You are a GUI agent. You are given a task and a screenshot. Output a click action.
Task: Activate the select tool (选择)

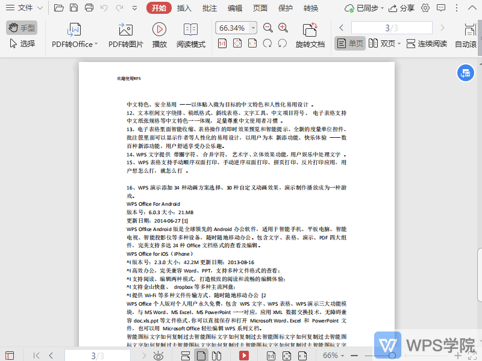22,42
